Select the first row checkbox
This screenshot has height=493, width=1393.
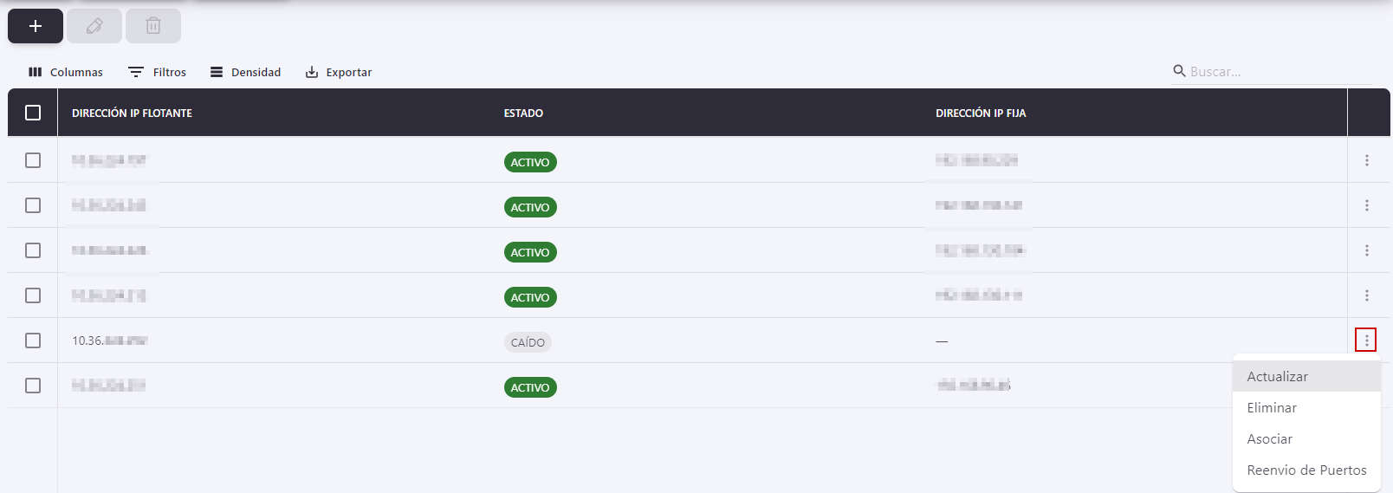click(33, 160)
